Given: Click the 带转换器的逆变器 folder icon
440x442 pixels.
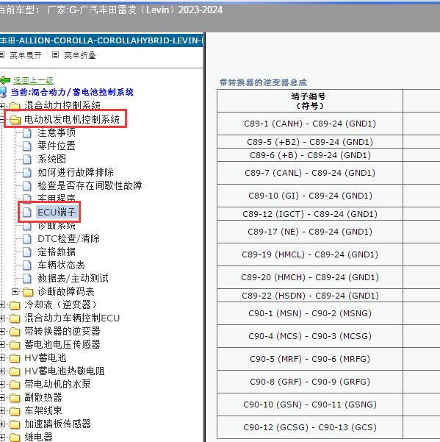Looking at the screenshot, I should (x=15, y=332).
